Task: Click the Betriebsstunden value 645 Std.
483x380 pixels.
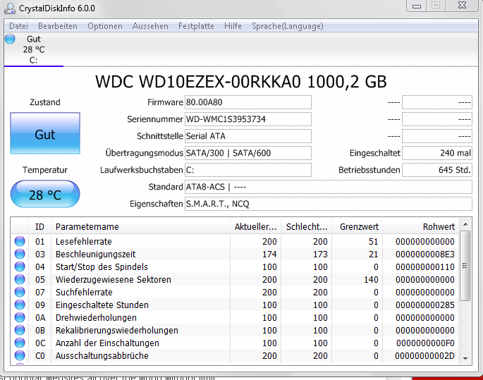Action: (x=437, y=170)
